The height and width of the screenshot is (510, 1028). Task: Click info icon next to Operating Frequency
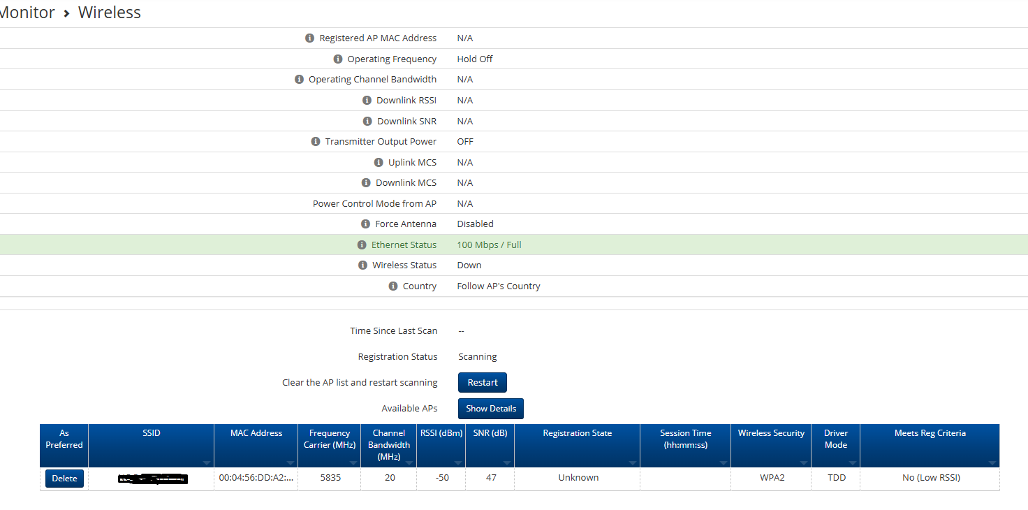[x=338, y=59]
